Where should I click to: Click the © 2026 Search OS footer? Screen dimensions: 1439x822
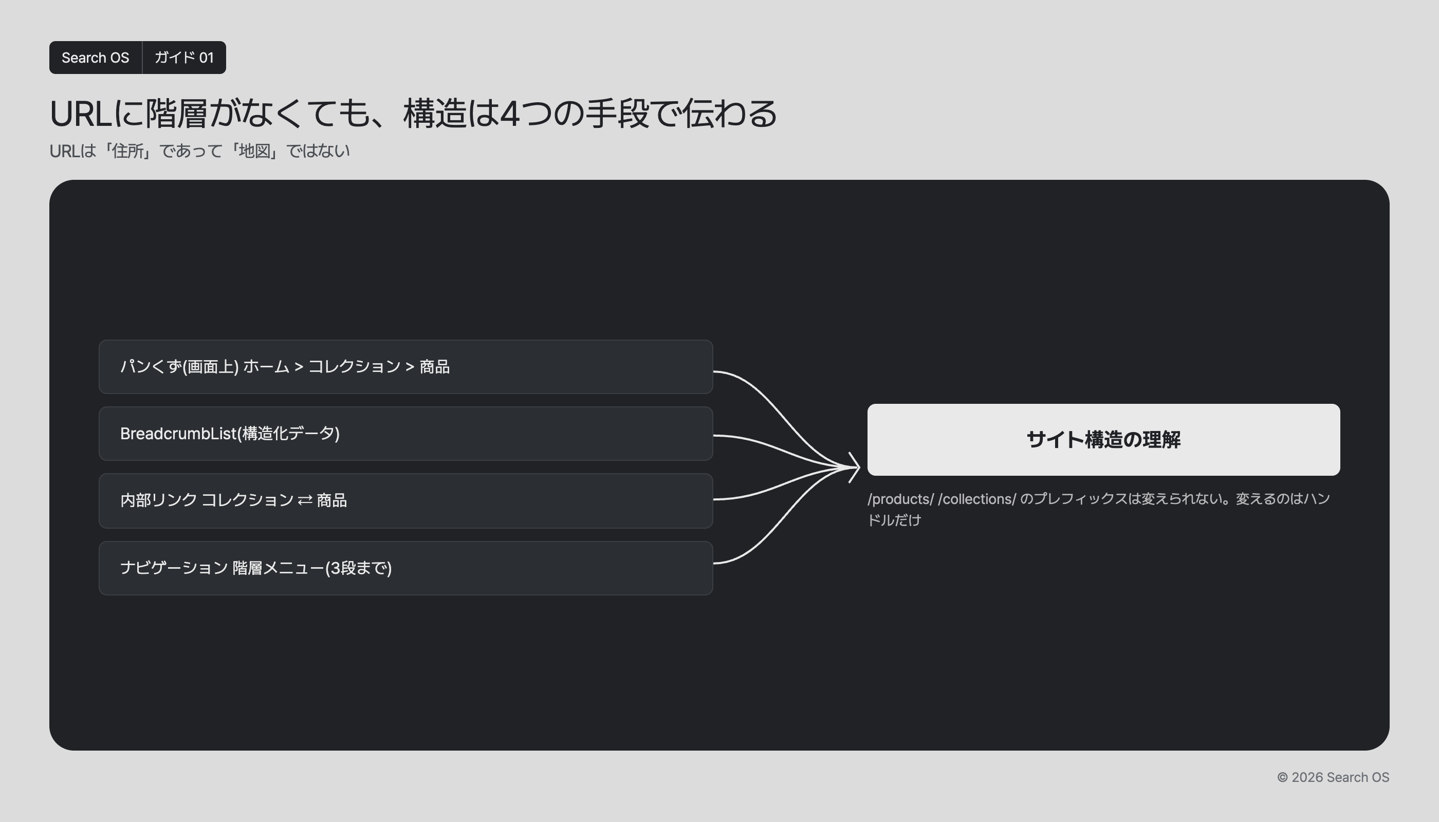click(1333, 777)
